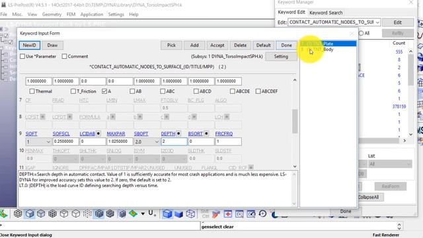Check the ABC optional card checkbox
Screen dimensions: 423x238
[163, 91]
